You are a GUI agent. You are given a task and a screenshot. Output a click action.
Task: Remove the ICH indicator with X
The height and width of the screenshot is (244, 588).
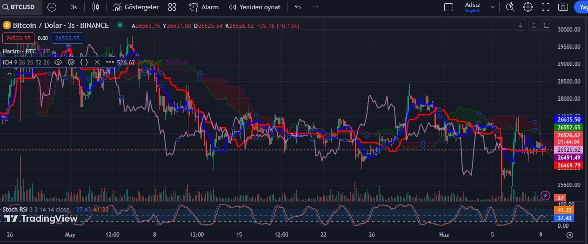point(97,62)
